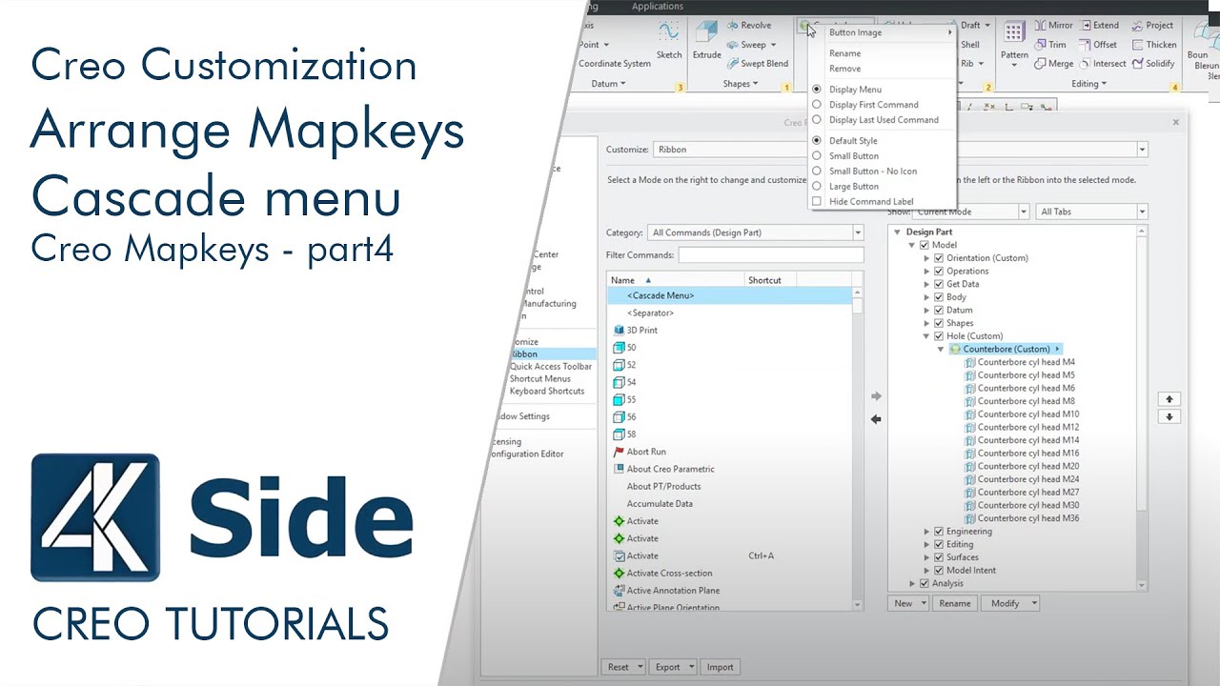Open the Customize Ribbon dropdown
Image resolution: width=1220 pixels, height=686 pixels.
[1142, 150]
